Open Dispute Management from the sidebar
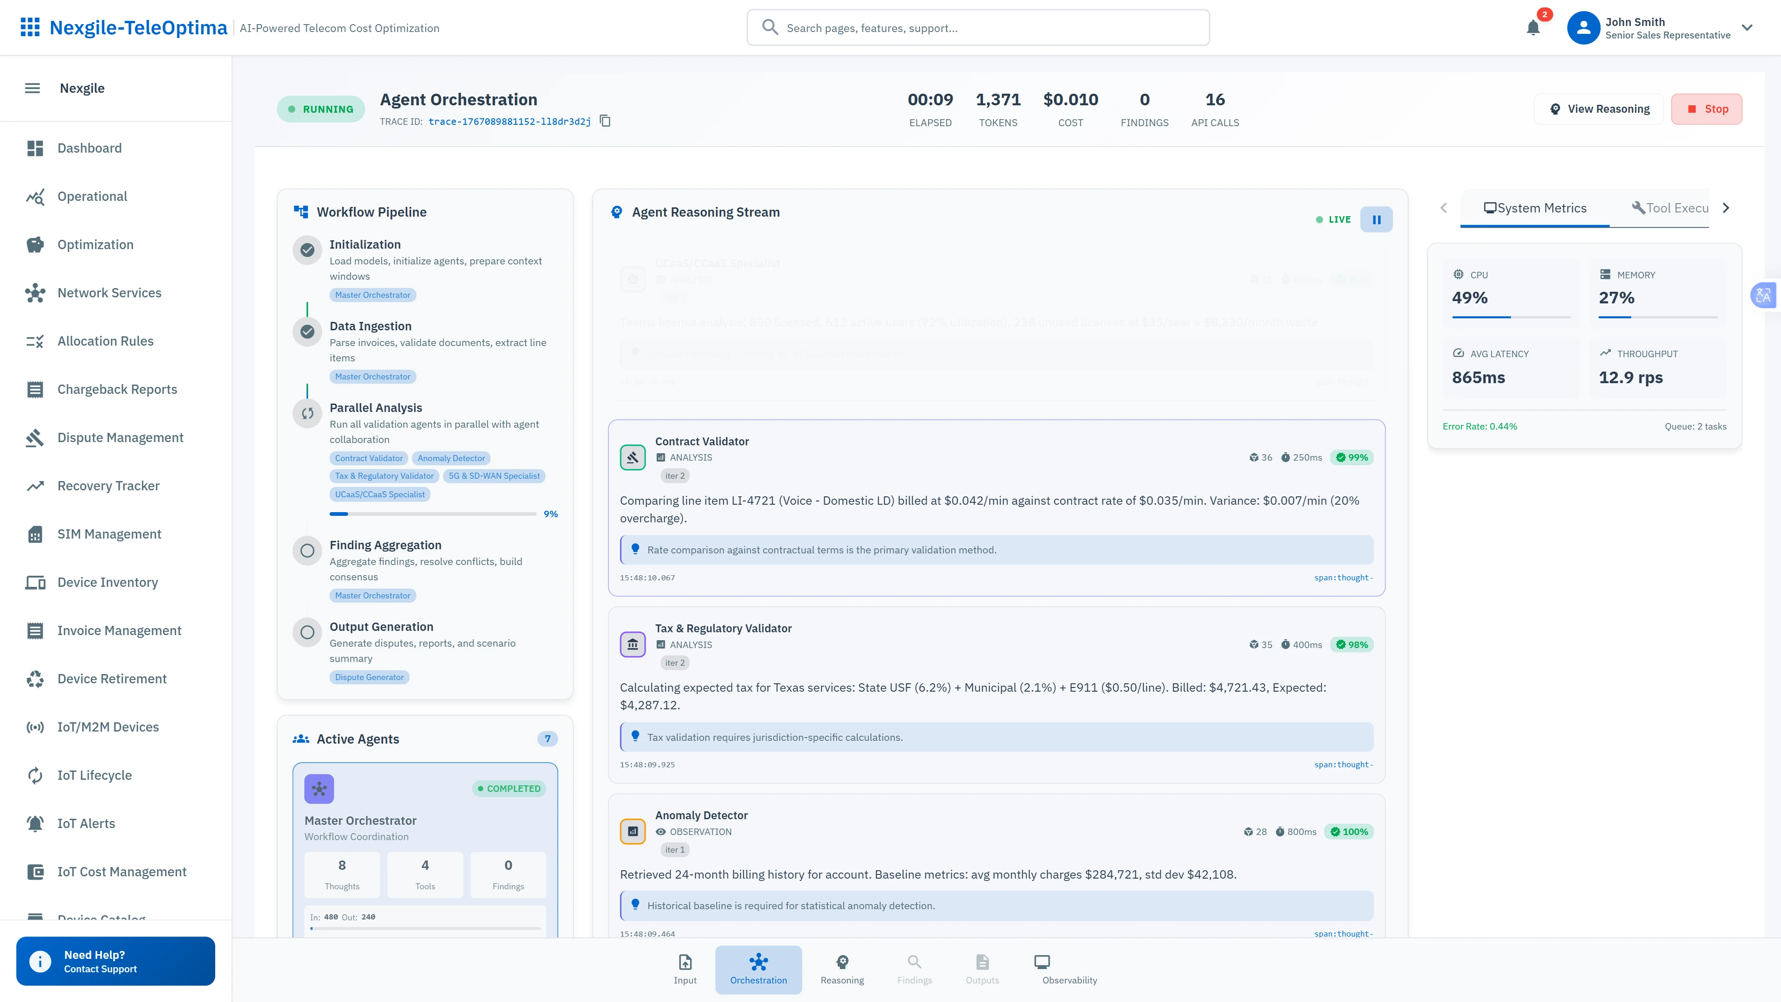The height and width of the screenshot is (1002, 1781). [x=120, y=437]
